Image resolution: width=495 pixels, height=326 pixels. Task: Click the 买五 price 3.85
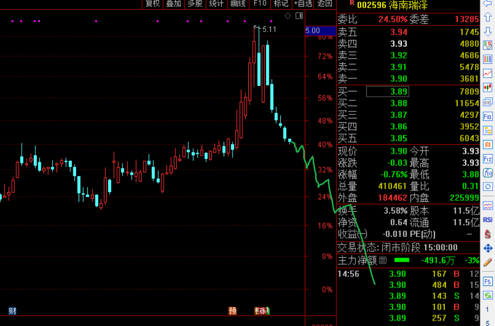click(x=399, y=138)
